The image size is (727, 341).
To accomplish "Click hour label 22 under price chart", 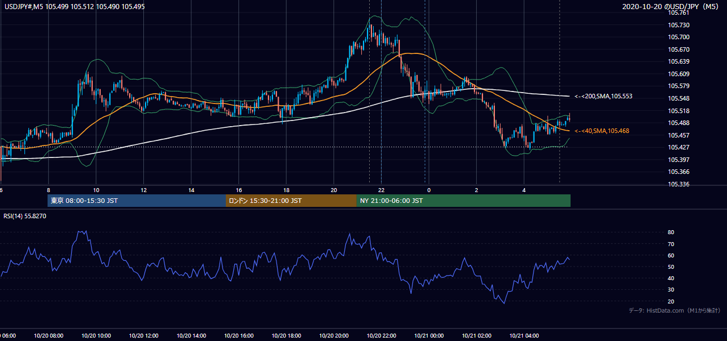I will click(381, 190).
